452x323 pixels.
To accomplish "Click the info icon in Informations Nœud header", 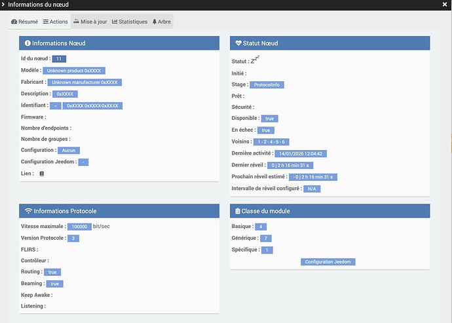I will (28, 43).
